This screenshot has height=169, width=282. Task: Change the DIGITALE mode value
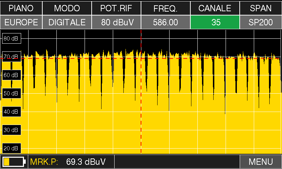point(67,22)
